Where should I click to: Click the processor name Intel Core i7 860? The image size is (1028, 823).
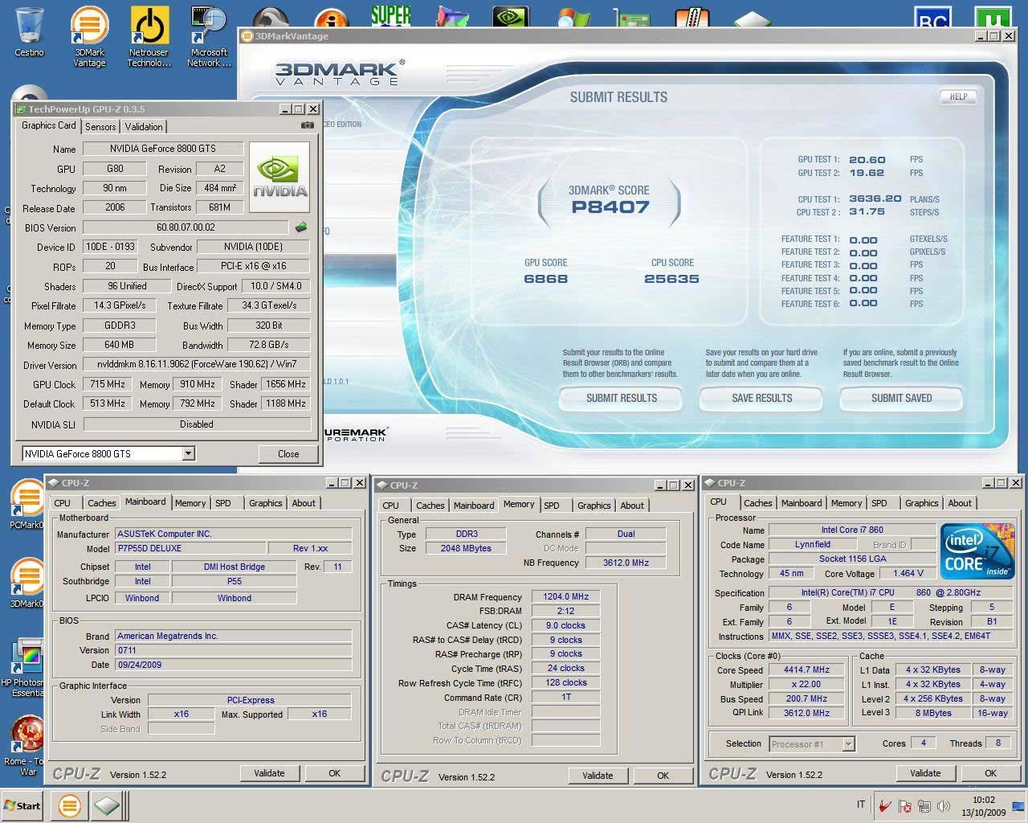(x=851, y=530)
